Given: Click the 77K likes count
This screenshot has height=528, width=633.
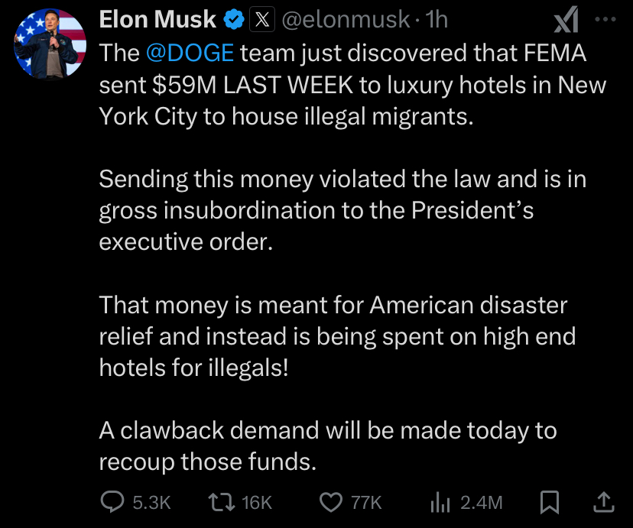Looking at the screenshot, I should [x=366, y=503].
